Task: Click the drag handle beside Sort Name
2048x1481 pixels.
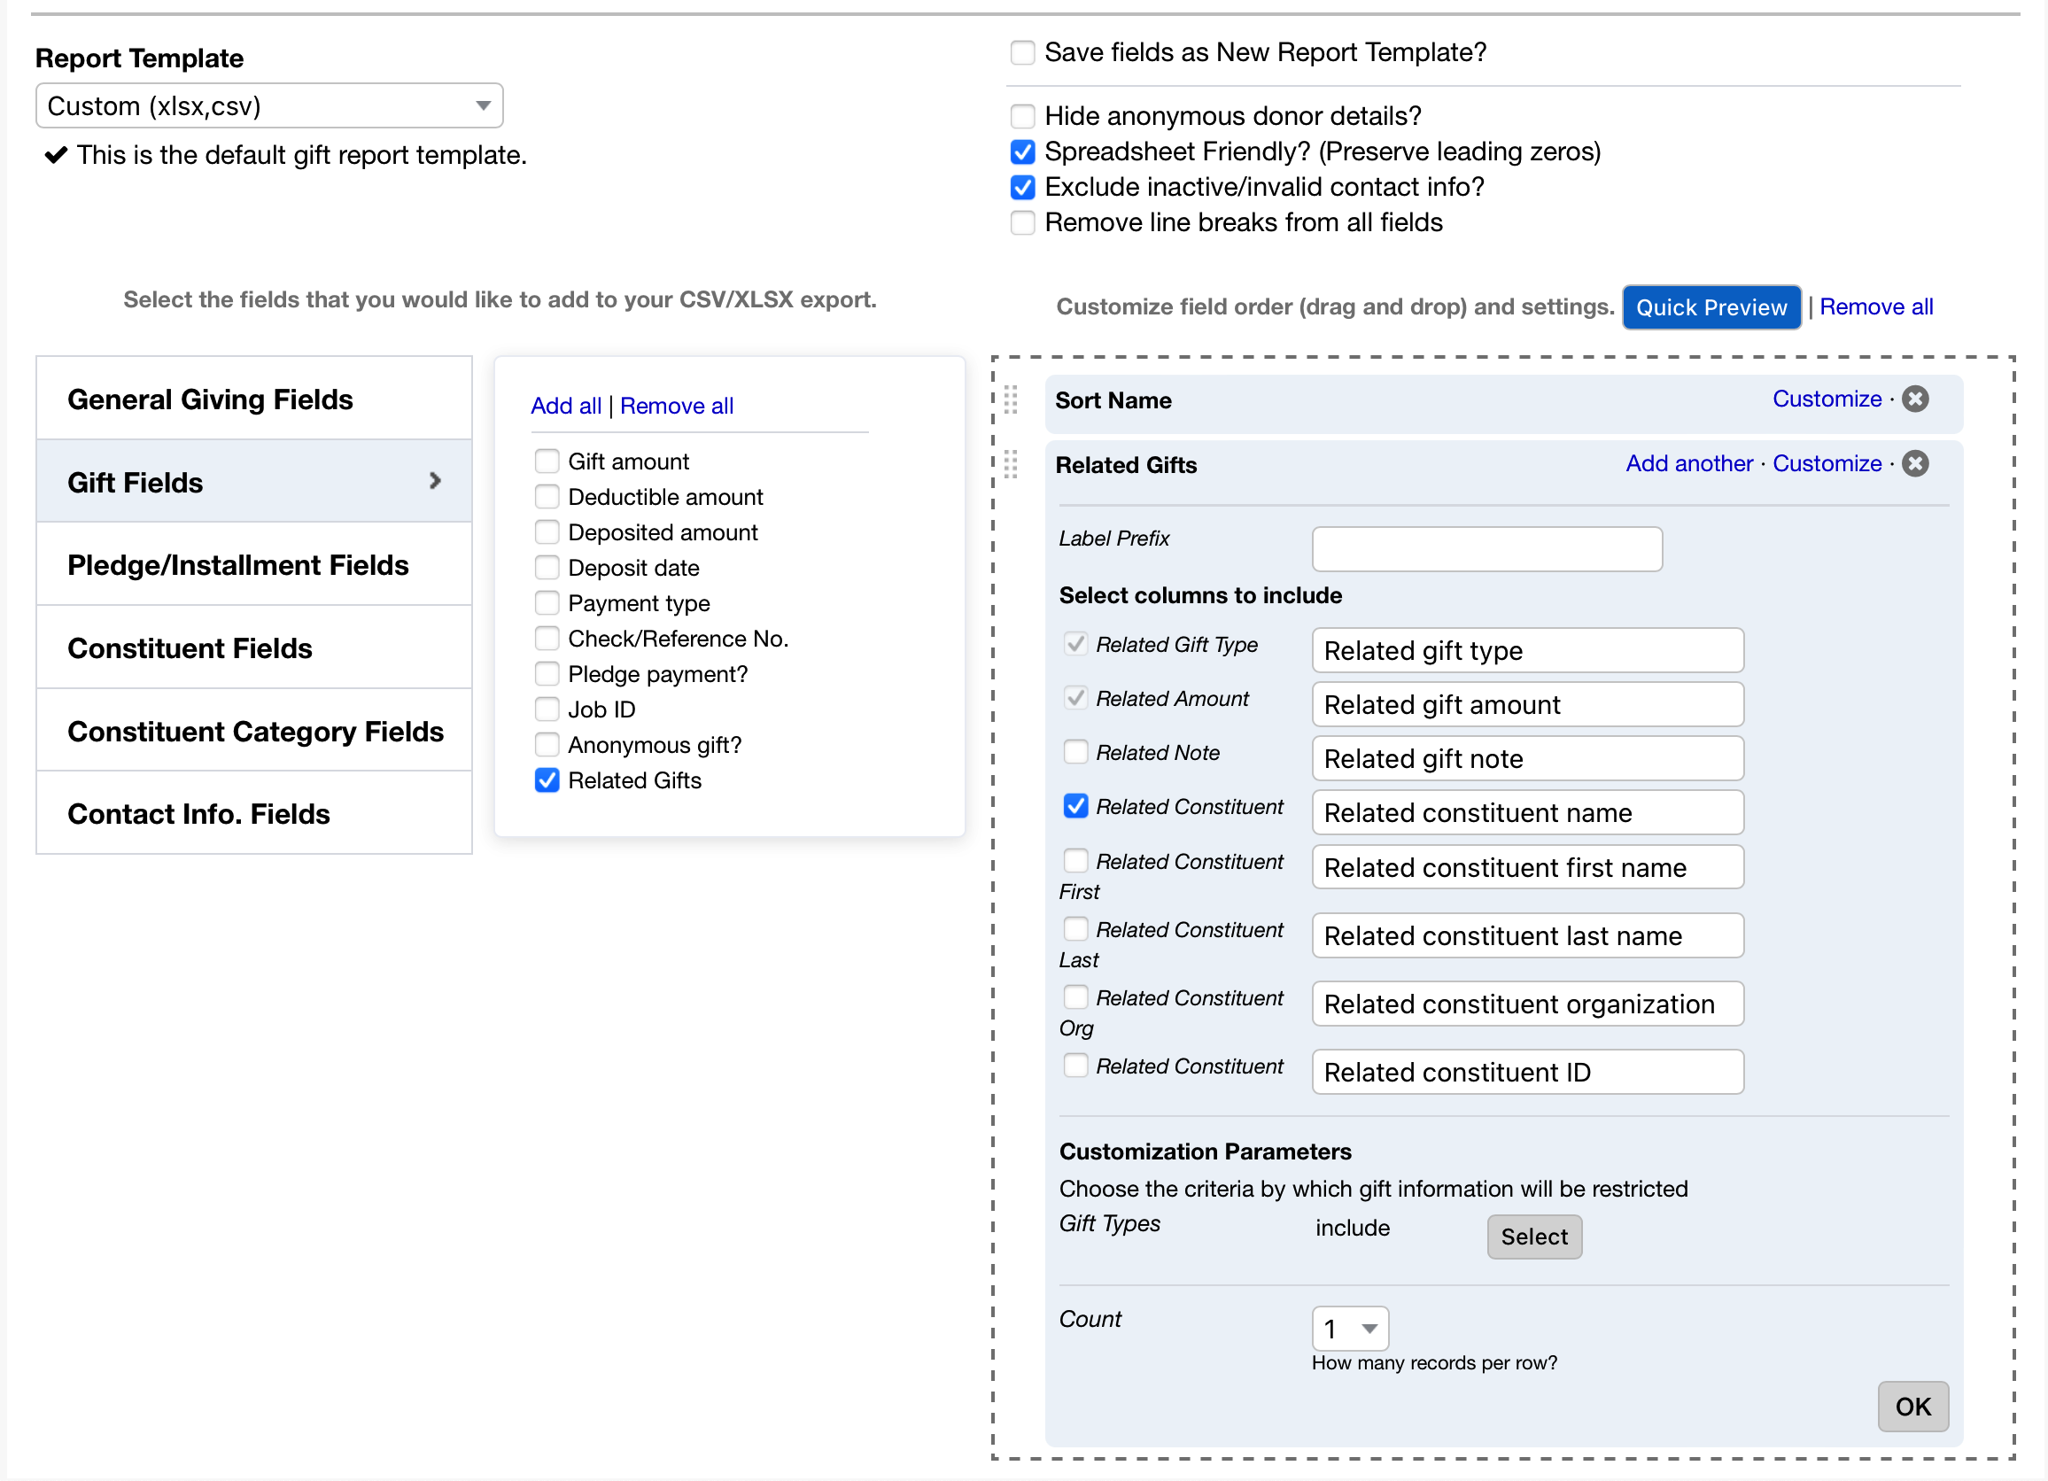Action: tap(1012, 400)
